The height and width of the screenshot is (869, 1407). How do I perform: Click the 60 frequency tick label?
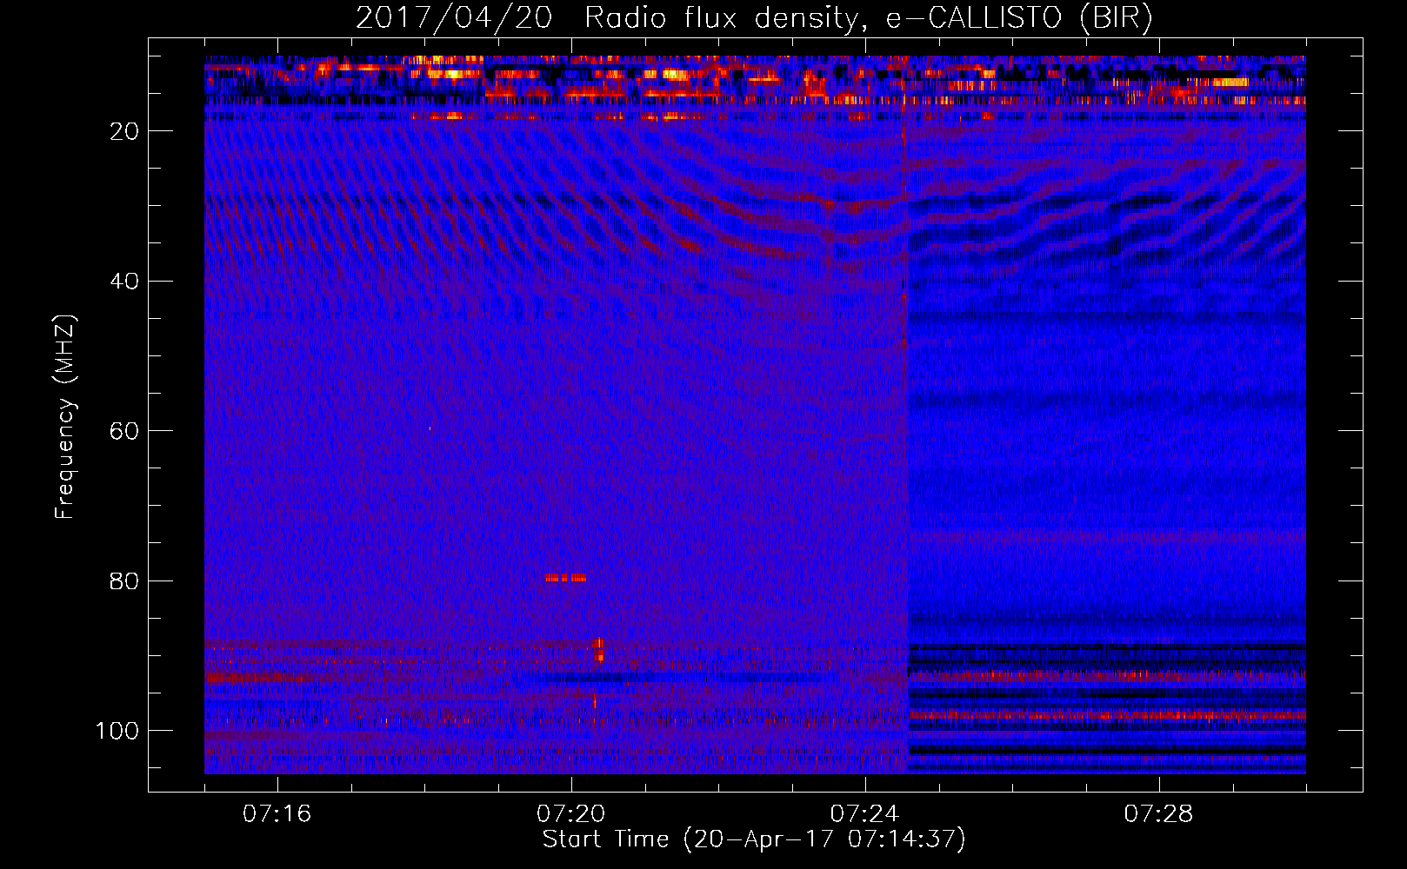tap(124, 432)
